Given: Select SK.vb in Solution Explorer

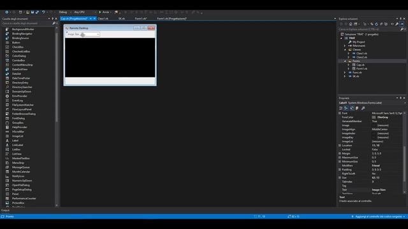Looking at the screenshot, I should pyautogui.click(x=356, y=76).
